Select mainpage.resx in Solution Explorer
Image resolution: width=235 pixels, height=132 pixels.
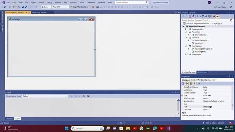click(200, 52)
